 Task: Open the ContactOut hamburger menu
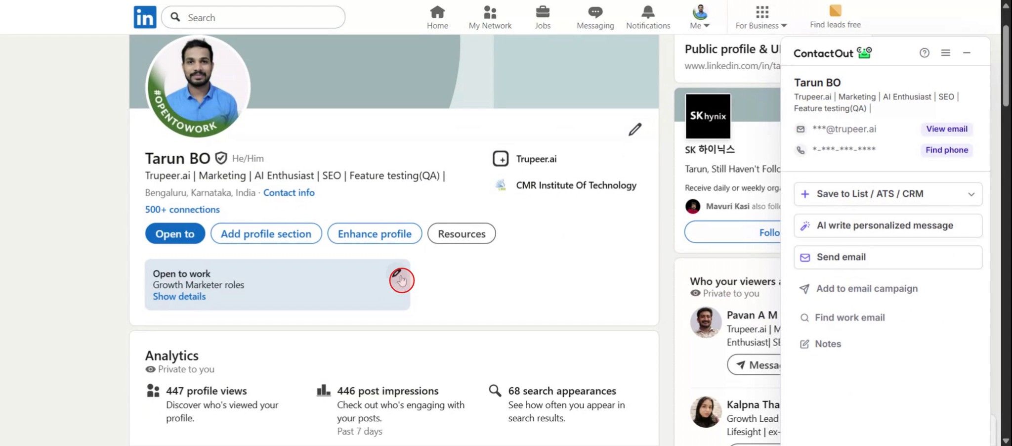pyautogui.click(x=946, y=52)
